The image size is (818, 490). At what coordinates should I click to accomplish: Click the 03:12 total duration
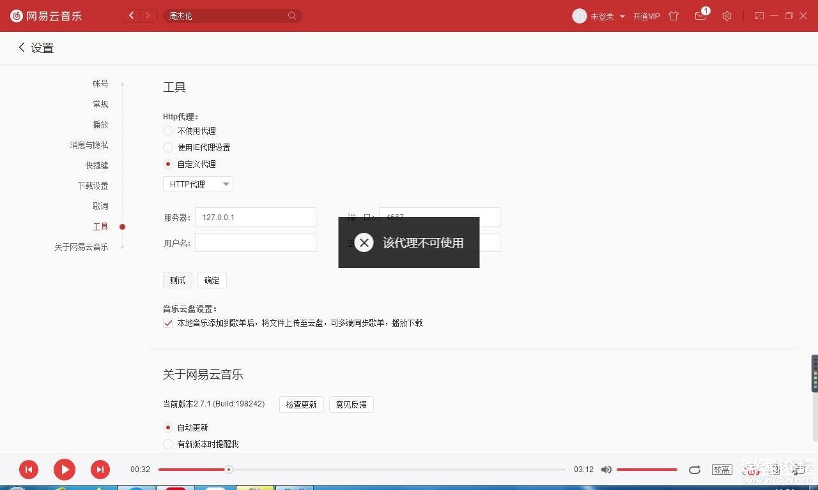pyautogui.click(x=583, y=470)
